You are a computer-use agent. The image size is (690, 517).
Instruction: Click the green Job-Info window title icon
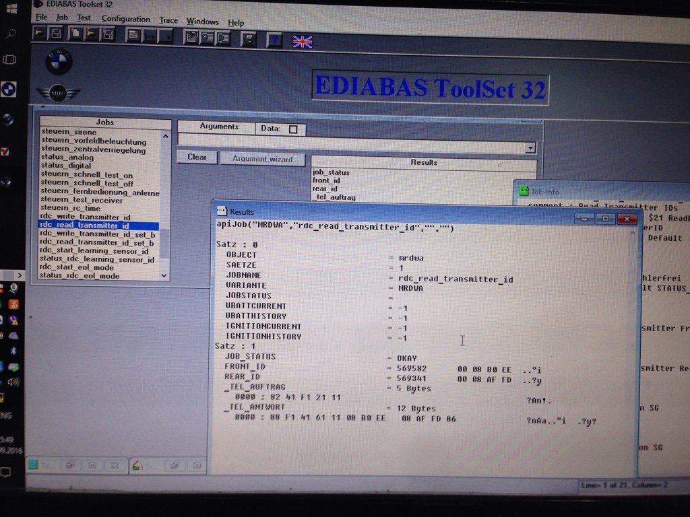[x=523, y=191]
